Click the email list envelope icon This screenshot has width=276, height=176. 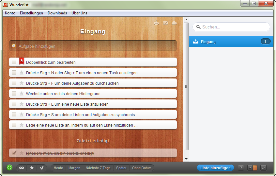[x=165, y=23]
